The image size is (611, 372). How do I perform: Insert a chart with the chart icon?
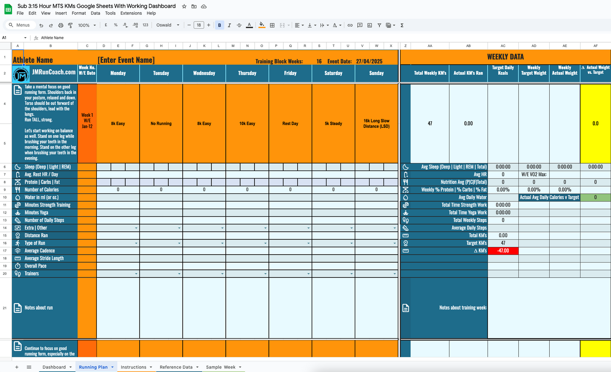(x=370, y=25)
